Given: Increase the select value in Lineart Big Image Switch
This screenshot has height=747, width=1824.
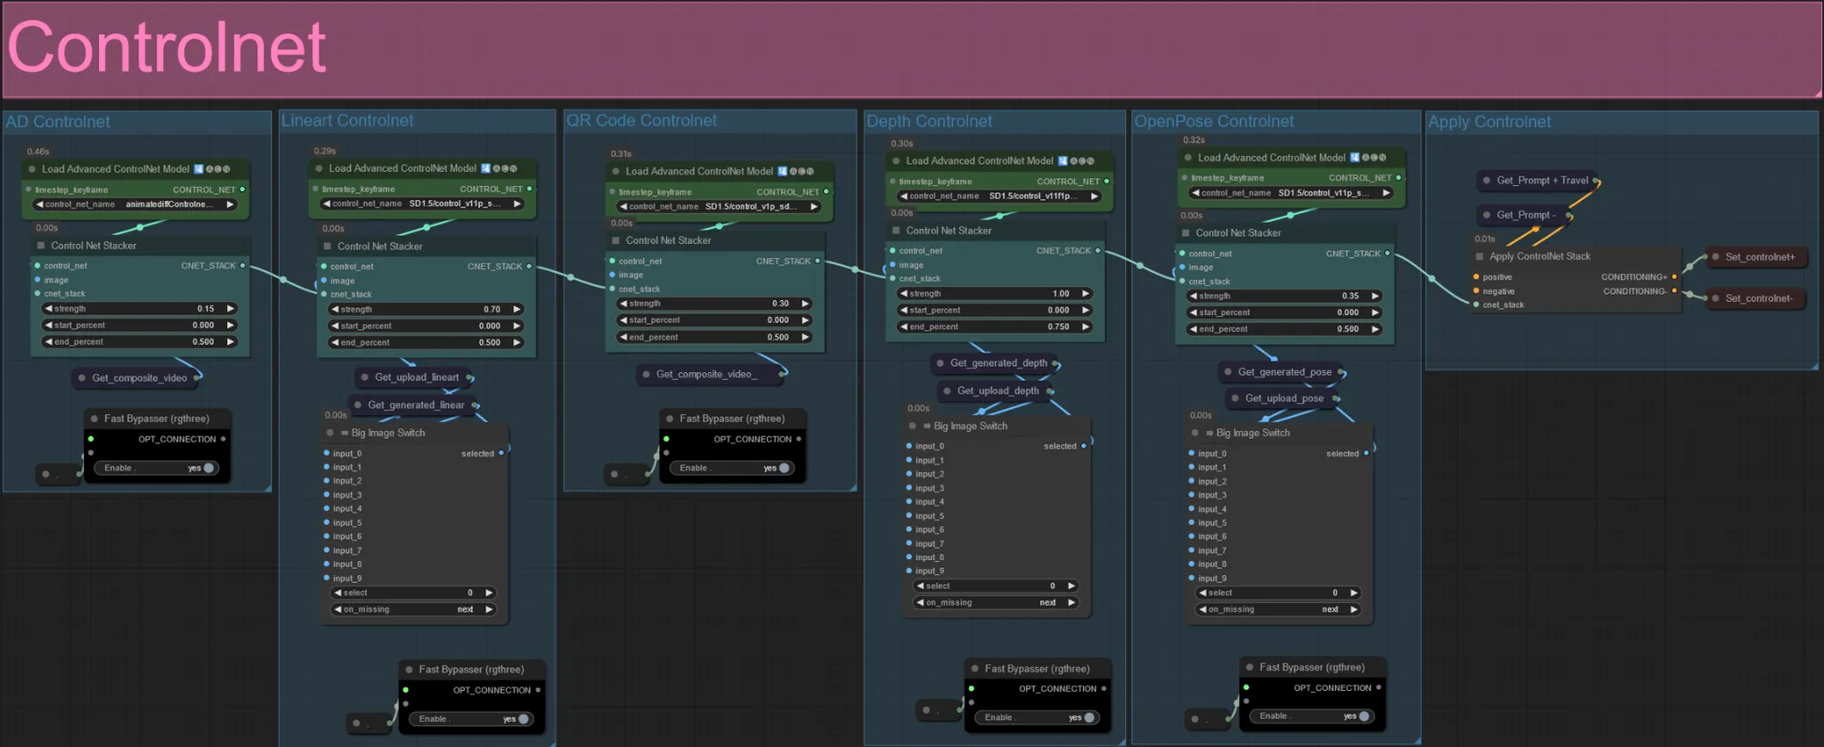Looking at the screenshot, I should pyautogui.click(x=489, y=593).
